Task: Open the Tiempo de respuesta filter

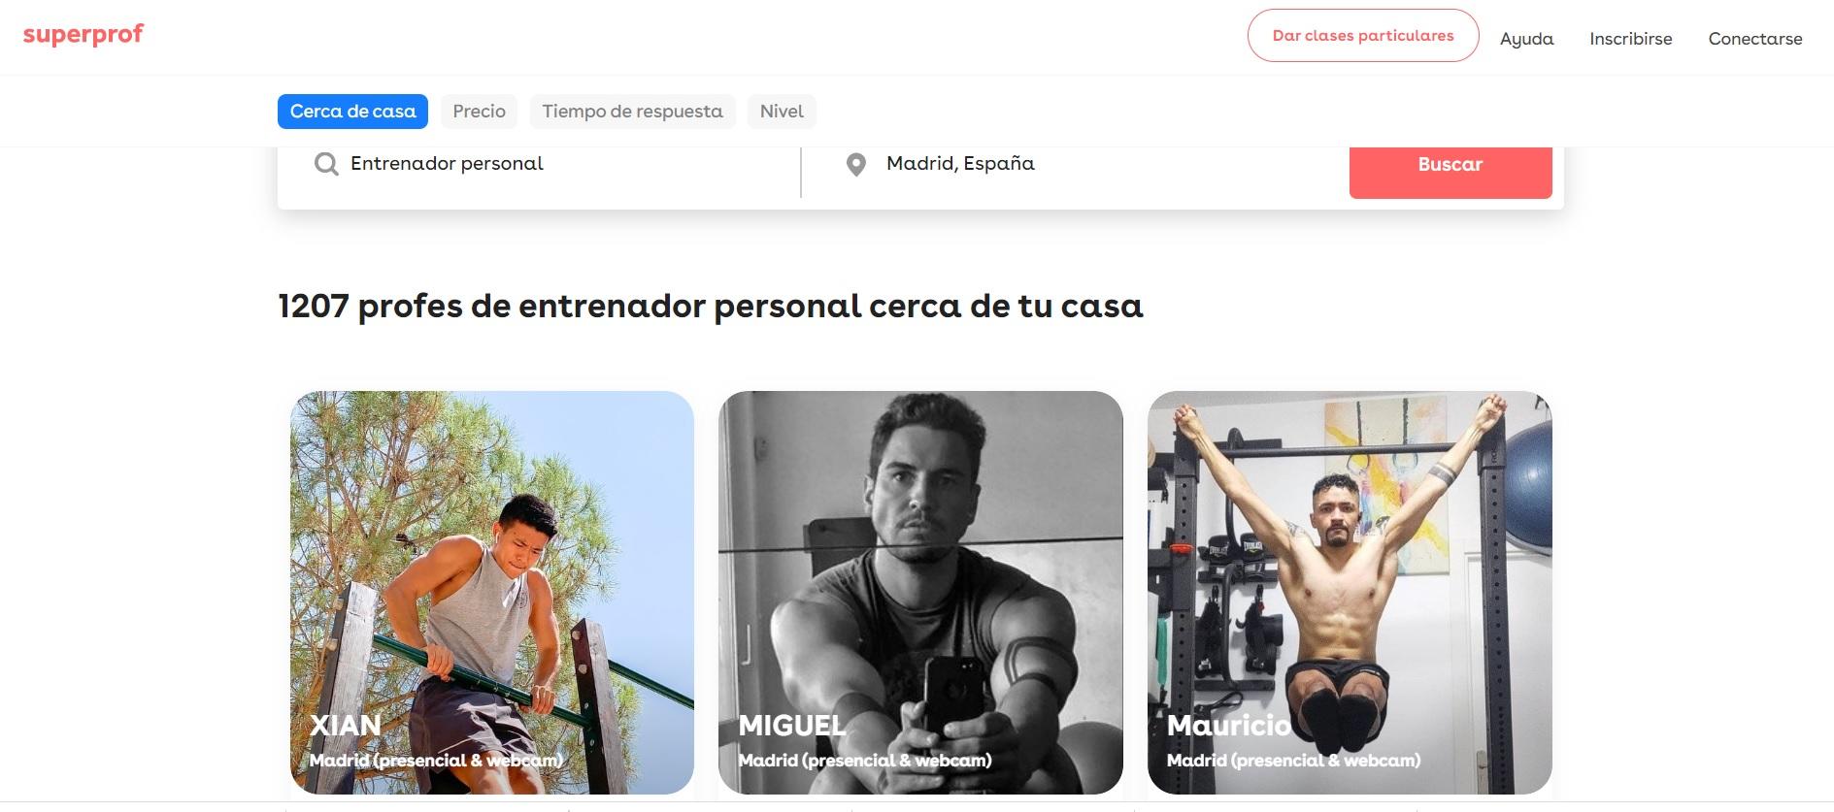Action: (x=632, y=112)
